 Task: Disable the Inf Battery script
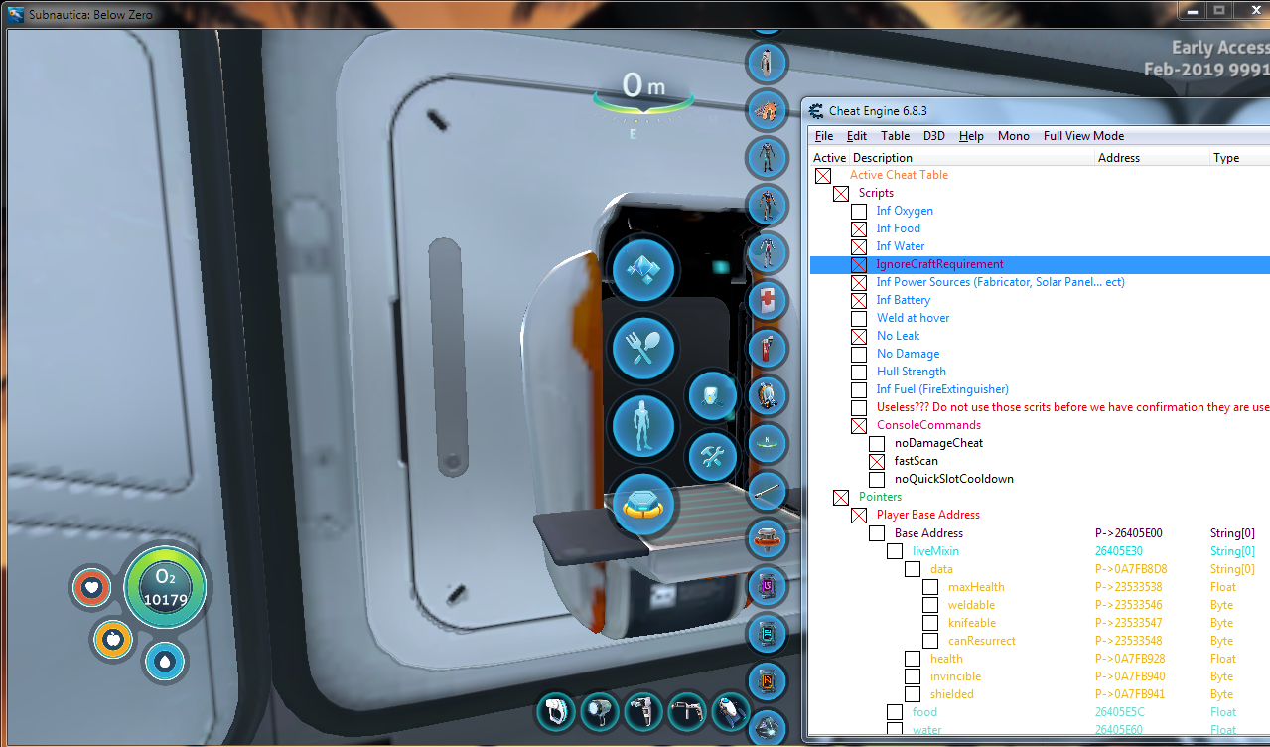tap(859, 300)
